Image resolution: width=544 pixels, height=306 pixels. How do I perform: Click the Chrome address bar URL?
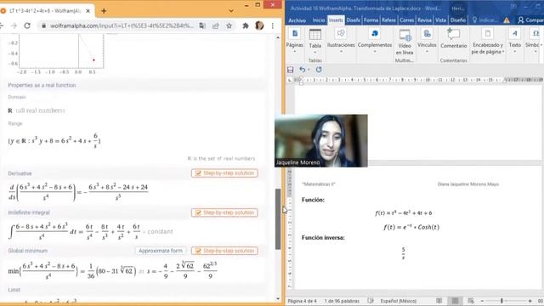click(x=122, y=25)
